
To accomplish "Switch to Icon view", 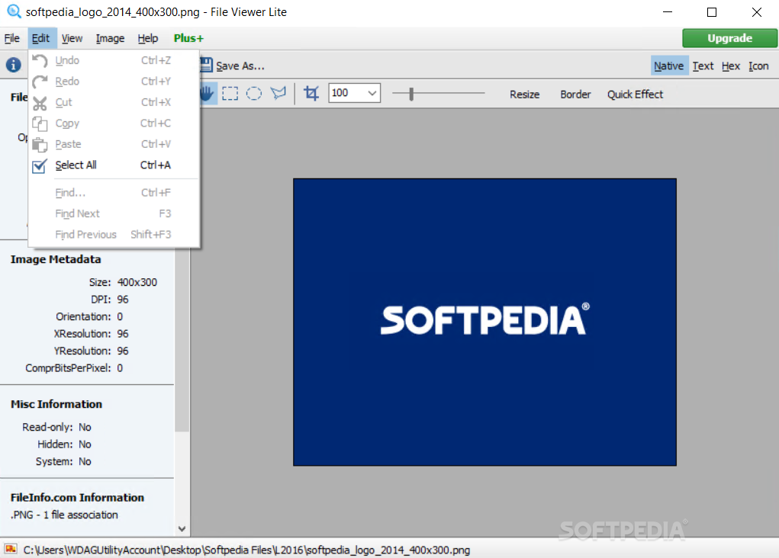I will (x=758, y=66).
